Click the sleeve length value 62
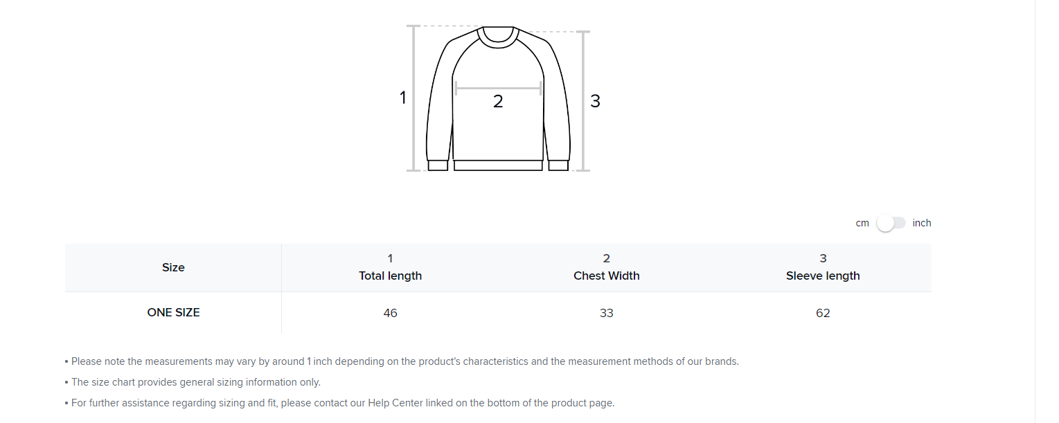The width and height of the screenshot is (1059, 423). pos(823,313)
